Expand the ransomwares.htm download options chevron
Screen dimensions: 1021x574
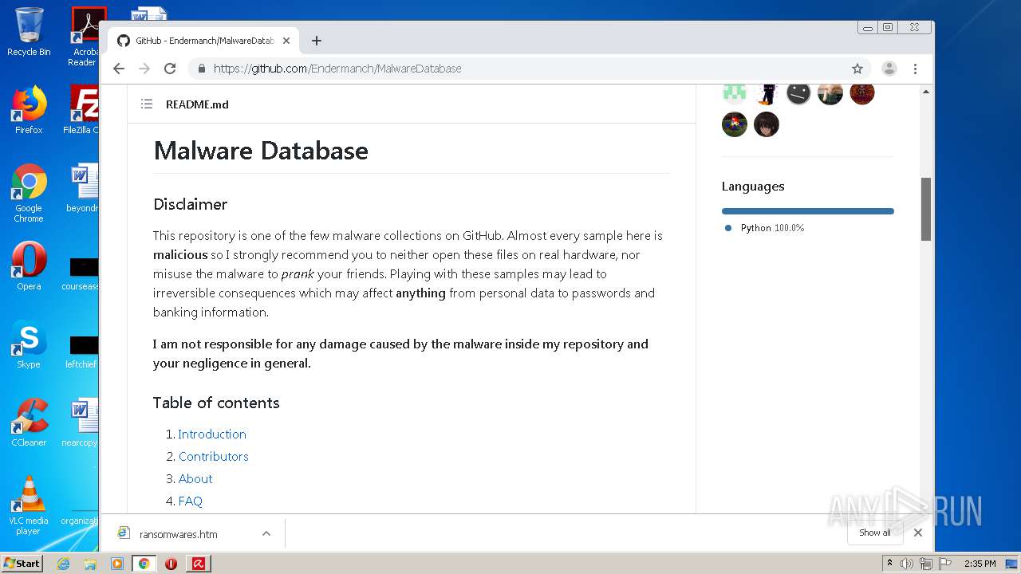pyautogui.click(x=266, y=533)
